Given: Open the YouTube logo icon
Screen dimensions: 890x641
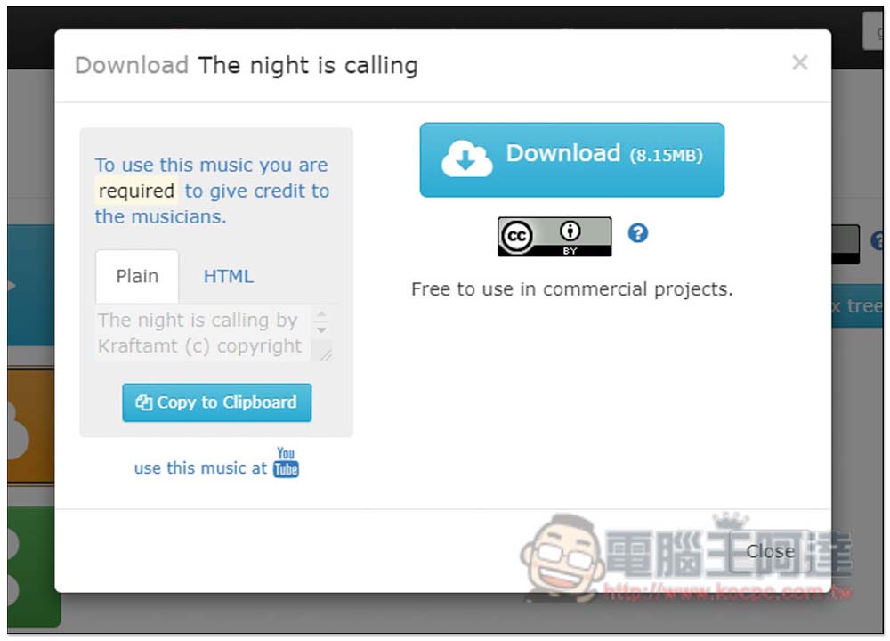Looking at the screenshot, I should click(286, 463).
